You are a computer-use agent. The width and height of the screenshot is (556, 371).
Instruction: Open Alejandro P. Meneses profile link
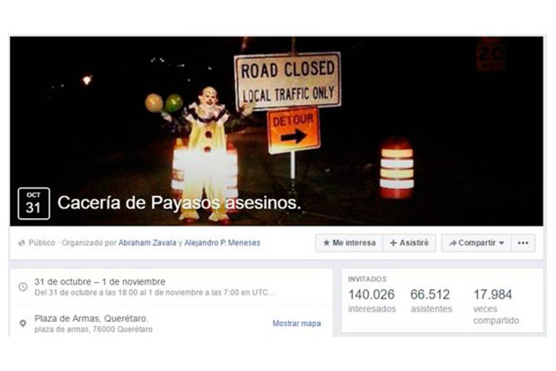222,243
